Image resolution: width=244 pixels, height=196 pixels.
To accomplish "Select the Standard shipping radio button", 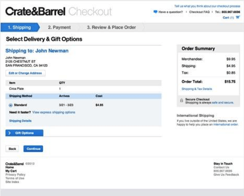I will click(10, 105).
